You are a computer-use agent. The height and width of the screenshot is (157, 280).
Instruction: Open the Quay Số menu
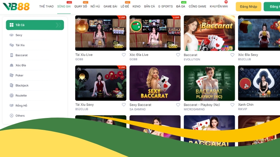pyautogui.click(x=80, y=6)
